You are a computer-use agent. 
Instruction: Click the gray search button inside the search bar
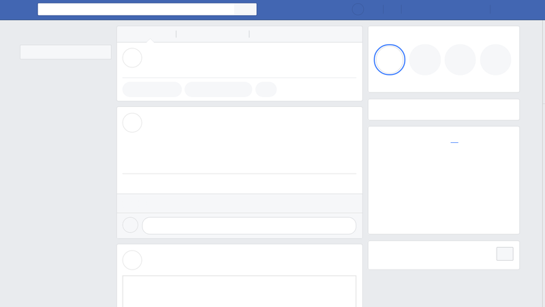(x=245, y=10)
